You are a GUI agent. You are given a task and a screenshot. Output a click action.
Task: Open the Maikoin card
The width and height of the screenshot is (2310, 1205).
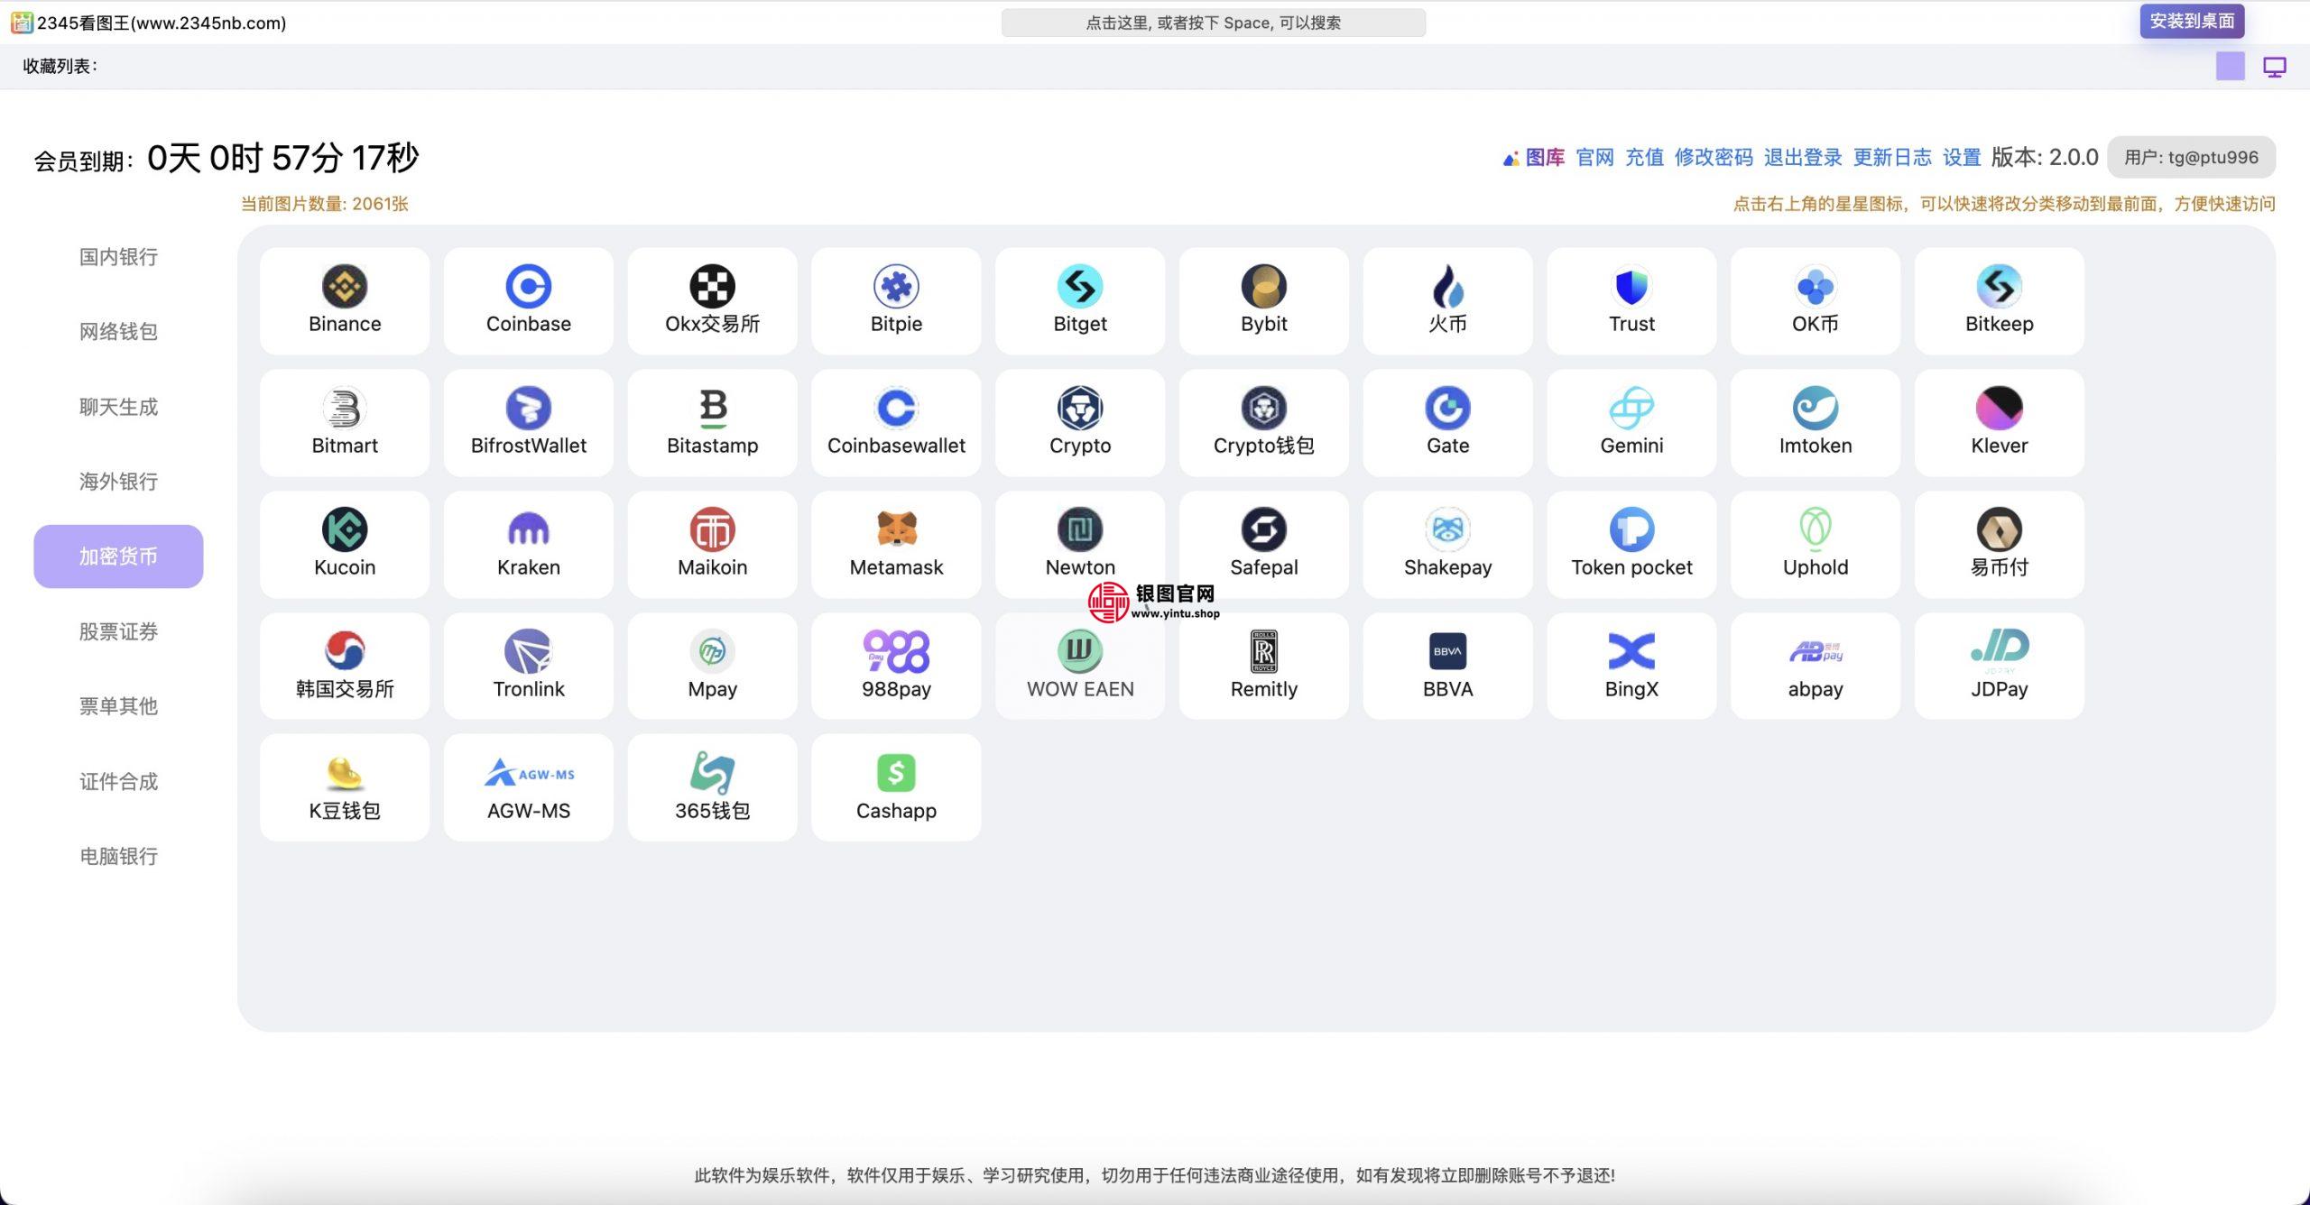pos(713,545)
